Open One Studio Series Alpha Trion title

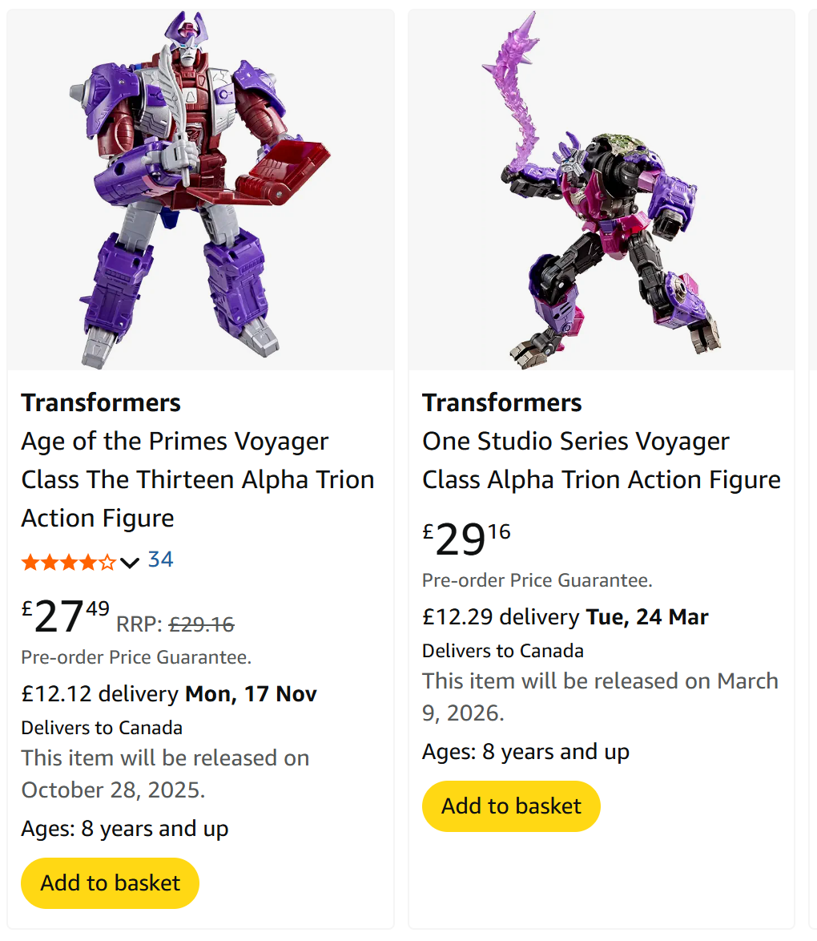(x=601, y=460)
